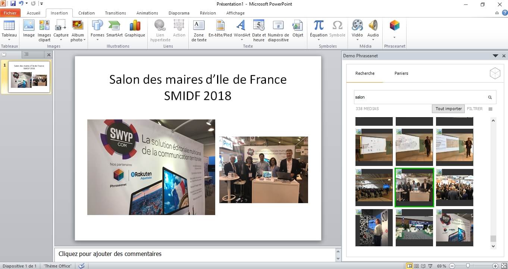Insert shapes with Formes icon
The width and height of the screenshot is (508, 269).
(x=97, y=26)
